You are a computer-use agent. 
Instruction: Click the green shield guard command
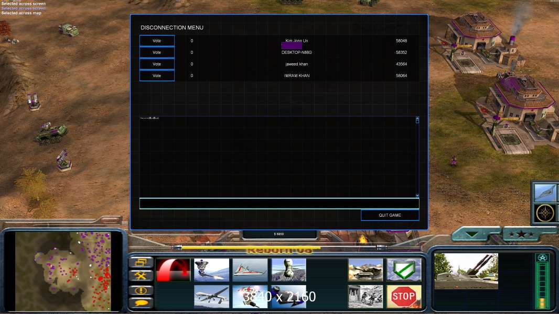click(404, 270)
